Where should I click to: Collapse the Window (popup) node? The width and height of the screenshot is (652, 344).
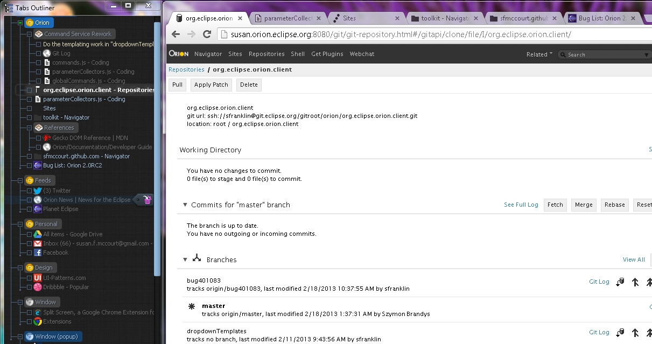pos(20,336)
